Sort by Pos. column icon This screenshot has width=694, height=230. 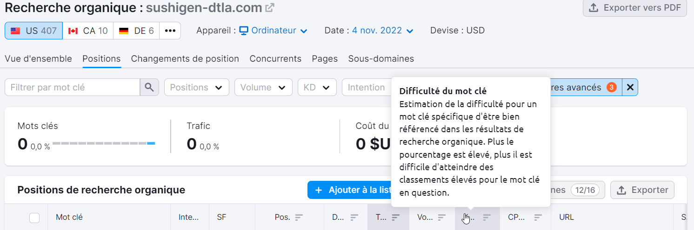click(299, 217)
